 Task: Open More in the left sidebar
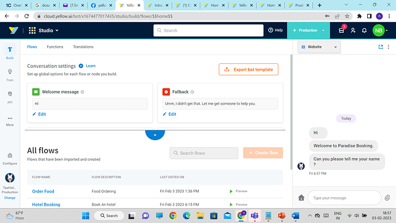tap(10, 121)
